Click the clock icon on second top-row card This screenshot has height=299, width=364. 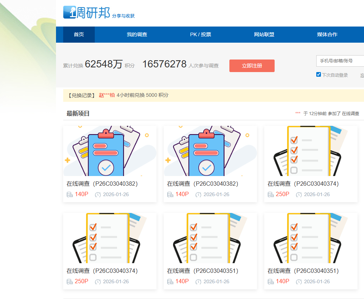[x=199, y=194]
